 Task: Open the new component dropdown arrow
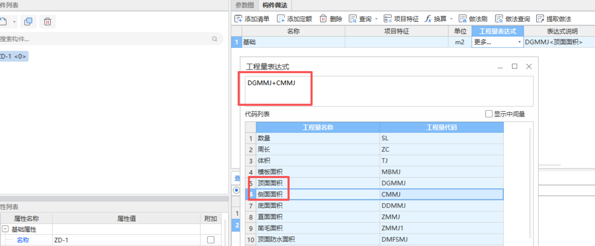(15, 22)
